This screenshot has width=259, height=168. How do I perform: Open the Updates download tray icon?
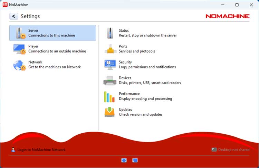click(x=109, y=112)
